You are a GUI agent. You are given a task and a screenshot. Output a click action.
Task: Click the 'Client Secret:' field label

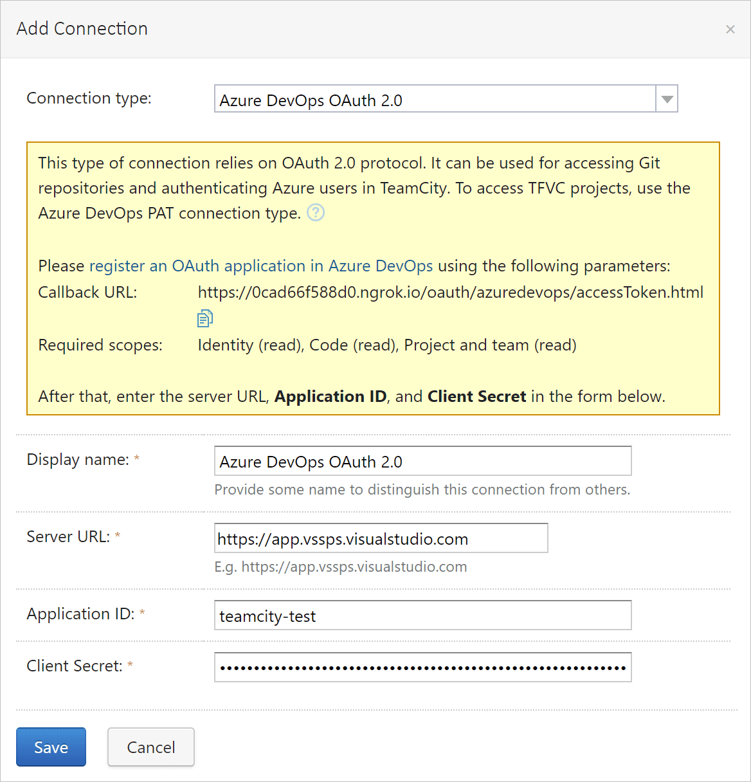[x=75, y=666]
